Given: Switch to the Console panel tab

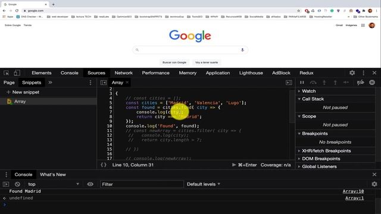Looking at the screenshot, I should pyautogui.click(x=69, y=73).
